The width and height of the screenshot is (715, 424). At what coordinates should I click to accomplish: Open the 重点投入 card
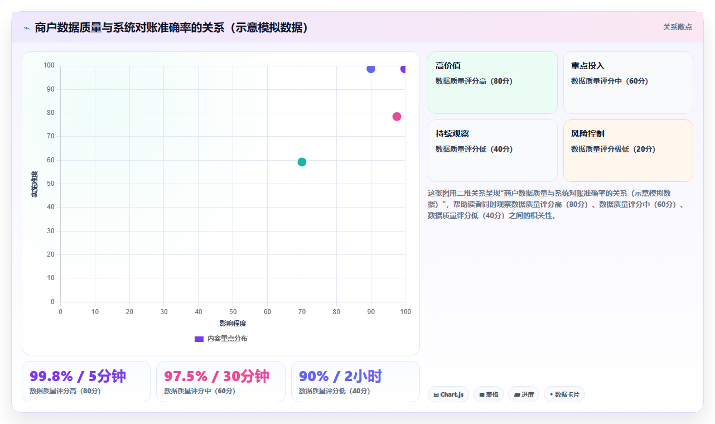point(628,83)
